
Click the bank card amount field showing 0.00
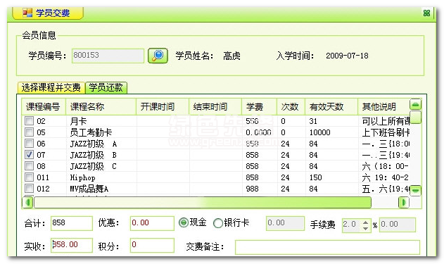pos(285,223)
